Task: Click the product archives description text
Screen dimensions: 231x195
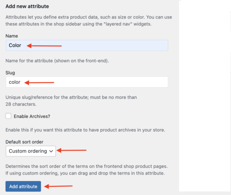Action: click(85, 130)
